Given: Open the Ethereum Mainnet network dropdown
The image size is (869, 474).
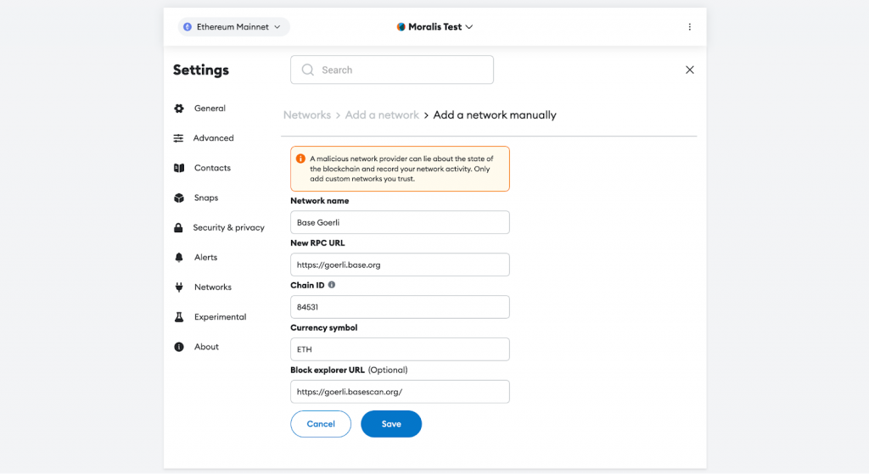Looking at the screenshot, I should coord(233,26).
